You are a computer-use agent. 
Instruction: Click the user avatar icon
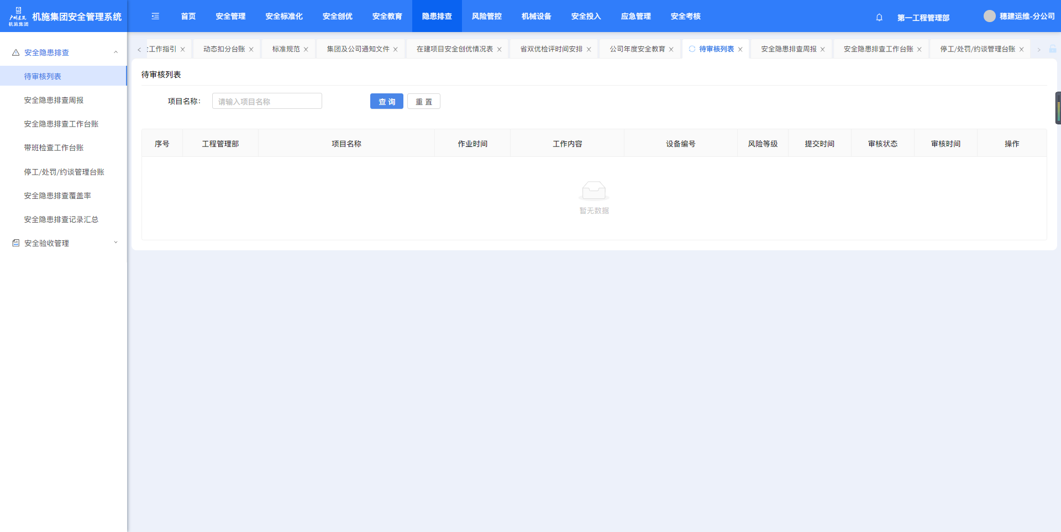pyautogui.click(x=989, y=16)
